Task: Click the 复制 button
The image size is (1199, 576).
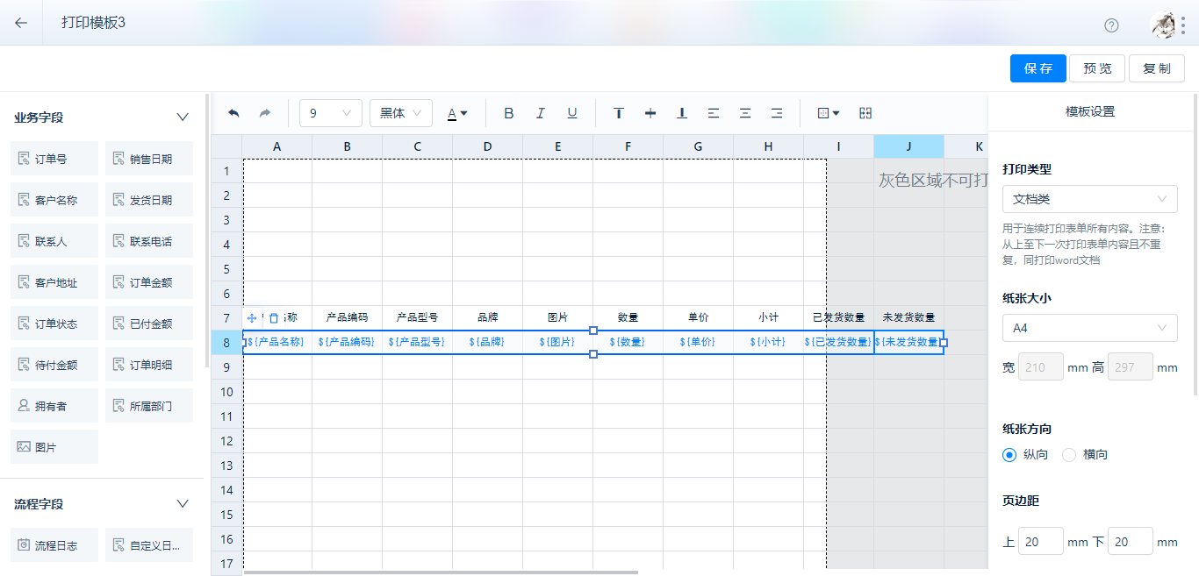Action: (x=1157, y=68)
